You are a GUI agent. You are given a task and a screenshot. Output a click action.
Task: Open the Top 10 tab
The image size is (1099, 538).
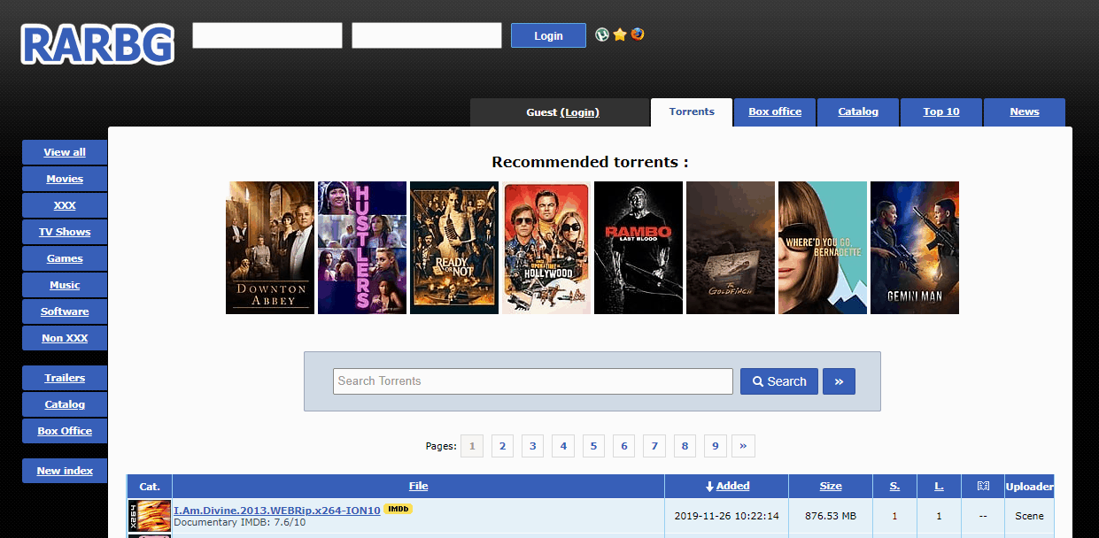click(x=941, y=111)
